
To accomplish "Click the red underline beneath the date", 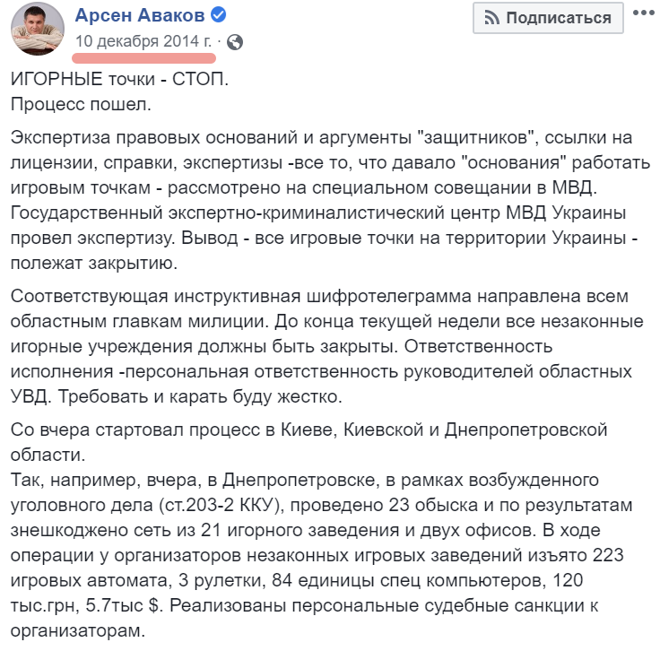I will click(x=144, y=57).
